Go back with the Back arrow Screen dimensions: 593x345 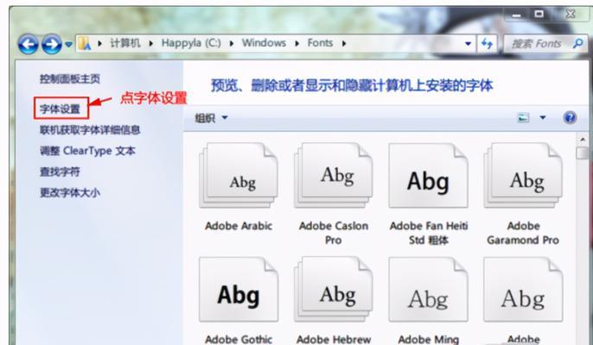(28, 44)
